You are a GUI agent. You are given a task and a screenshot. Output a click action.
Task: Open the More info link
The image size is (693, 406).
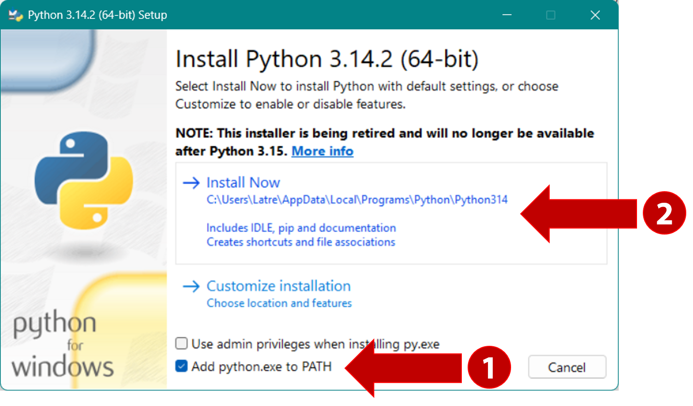(x=322, y=151)
